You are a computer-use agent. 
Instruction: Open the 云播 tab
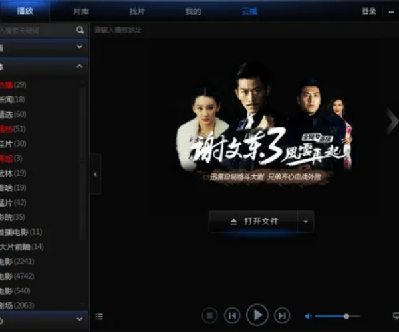coord(249,11)
